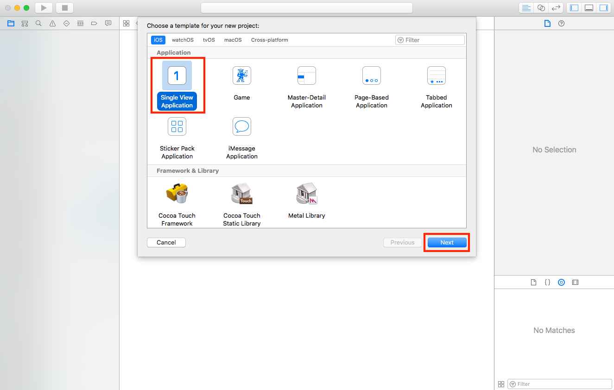The width and height of the screenshot is (614, 390).
Task: Select the Sticker Pack Application template
Action: tap(177, 138)
